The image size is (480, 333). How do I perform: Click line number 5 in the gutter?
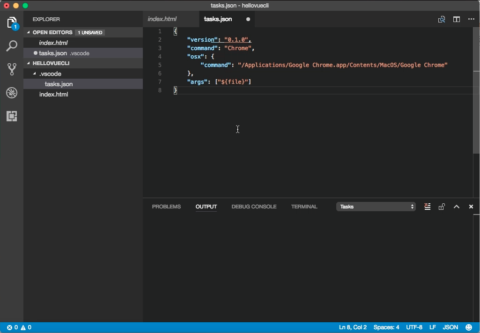click(x=160, y=65)
